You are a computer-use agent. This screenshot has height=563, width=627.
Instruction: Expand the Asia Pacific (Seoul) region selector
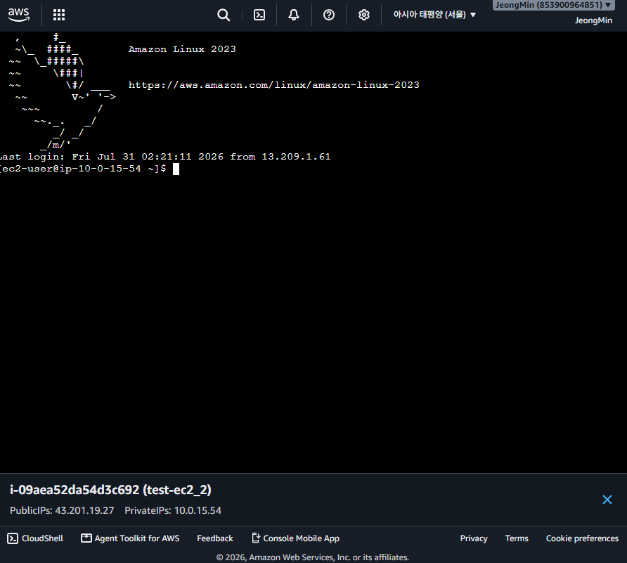tap(434, 15)
